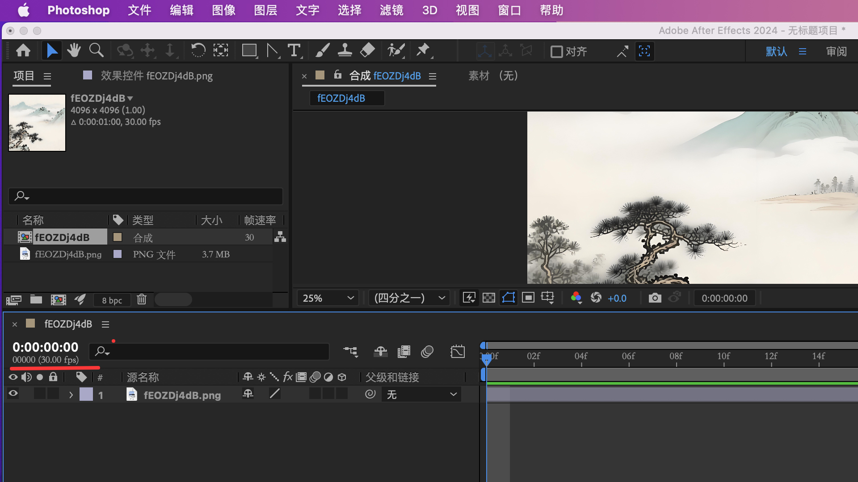Delete selected item with trash icon
Screen dimensions: 858x482
coord(142,299)
